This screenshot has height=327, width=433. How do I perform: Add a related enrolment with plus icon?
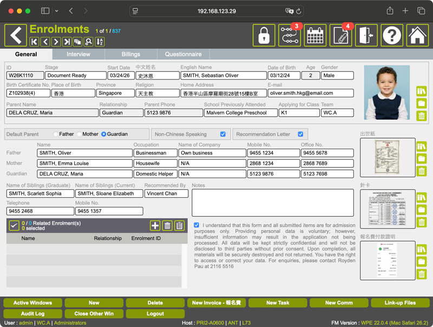click(155, 226)
